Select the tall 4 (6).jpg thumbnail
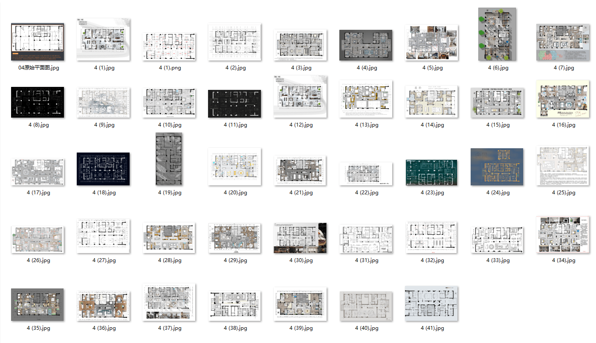596x343 pixels. click(x=497, y=34)
